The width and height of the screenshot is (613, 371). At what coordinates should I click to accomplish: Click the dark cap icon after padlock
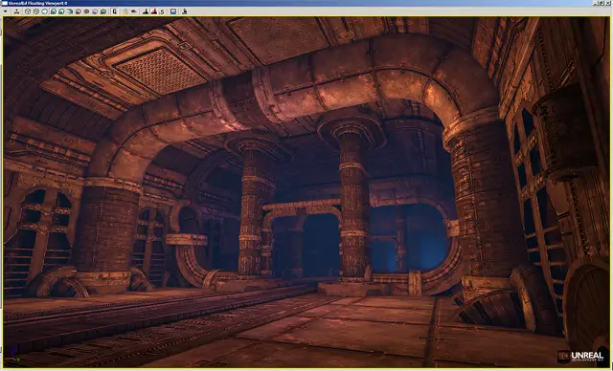coord(134,11)
